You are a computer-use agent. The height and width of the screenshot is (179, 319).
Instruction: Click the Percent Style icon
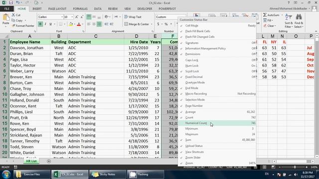coord(166,24)
